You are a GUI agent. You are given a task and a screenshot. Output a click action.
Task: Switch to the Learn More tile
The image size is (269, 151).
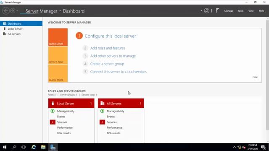coord(58,73)
